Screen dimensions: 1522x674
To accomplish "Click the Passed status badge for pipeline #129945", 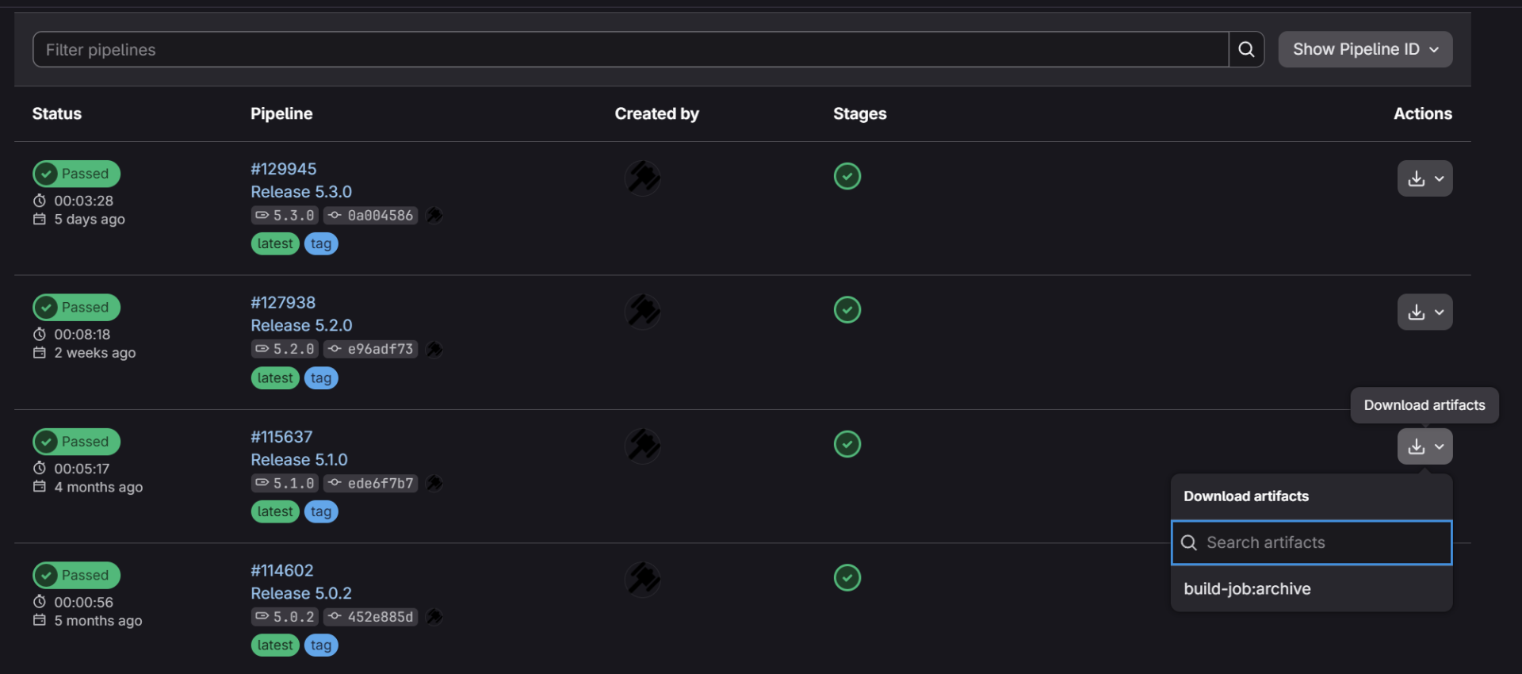I will point(77,174).
